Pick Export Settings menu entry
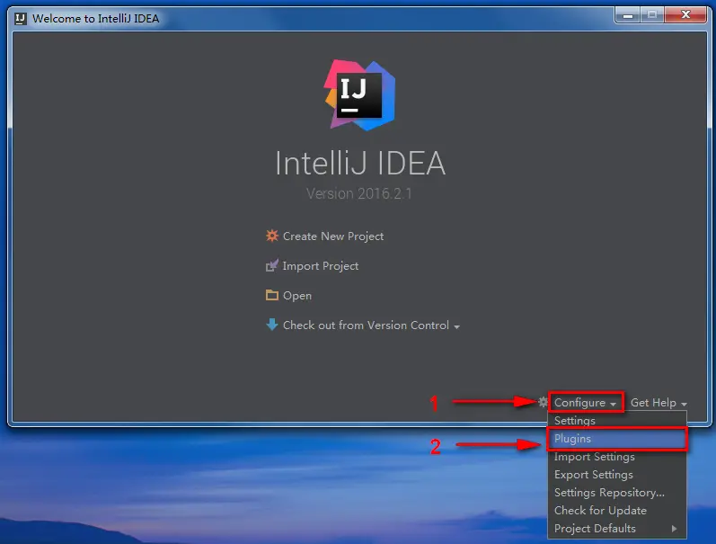The image size is (716, 544). coord(617,475)
